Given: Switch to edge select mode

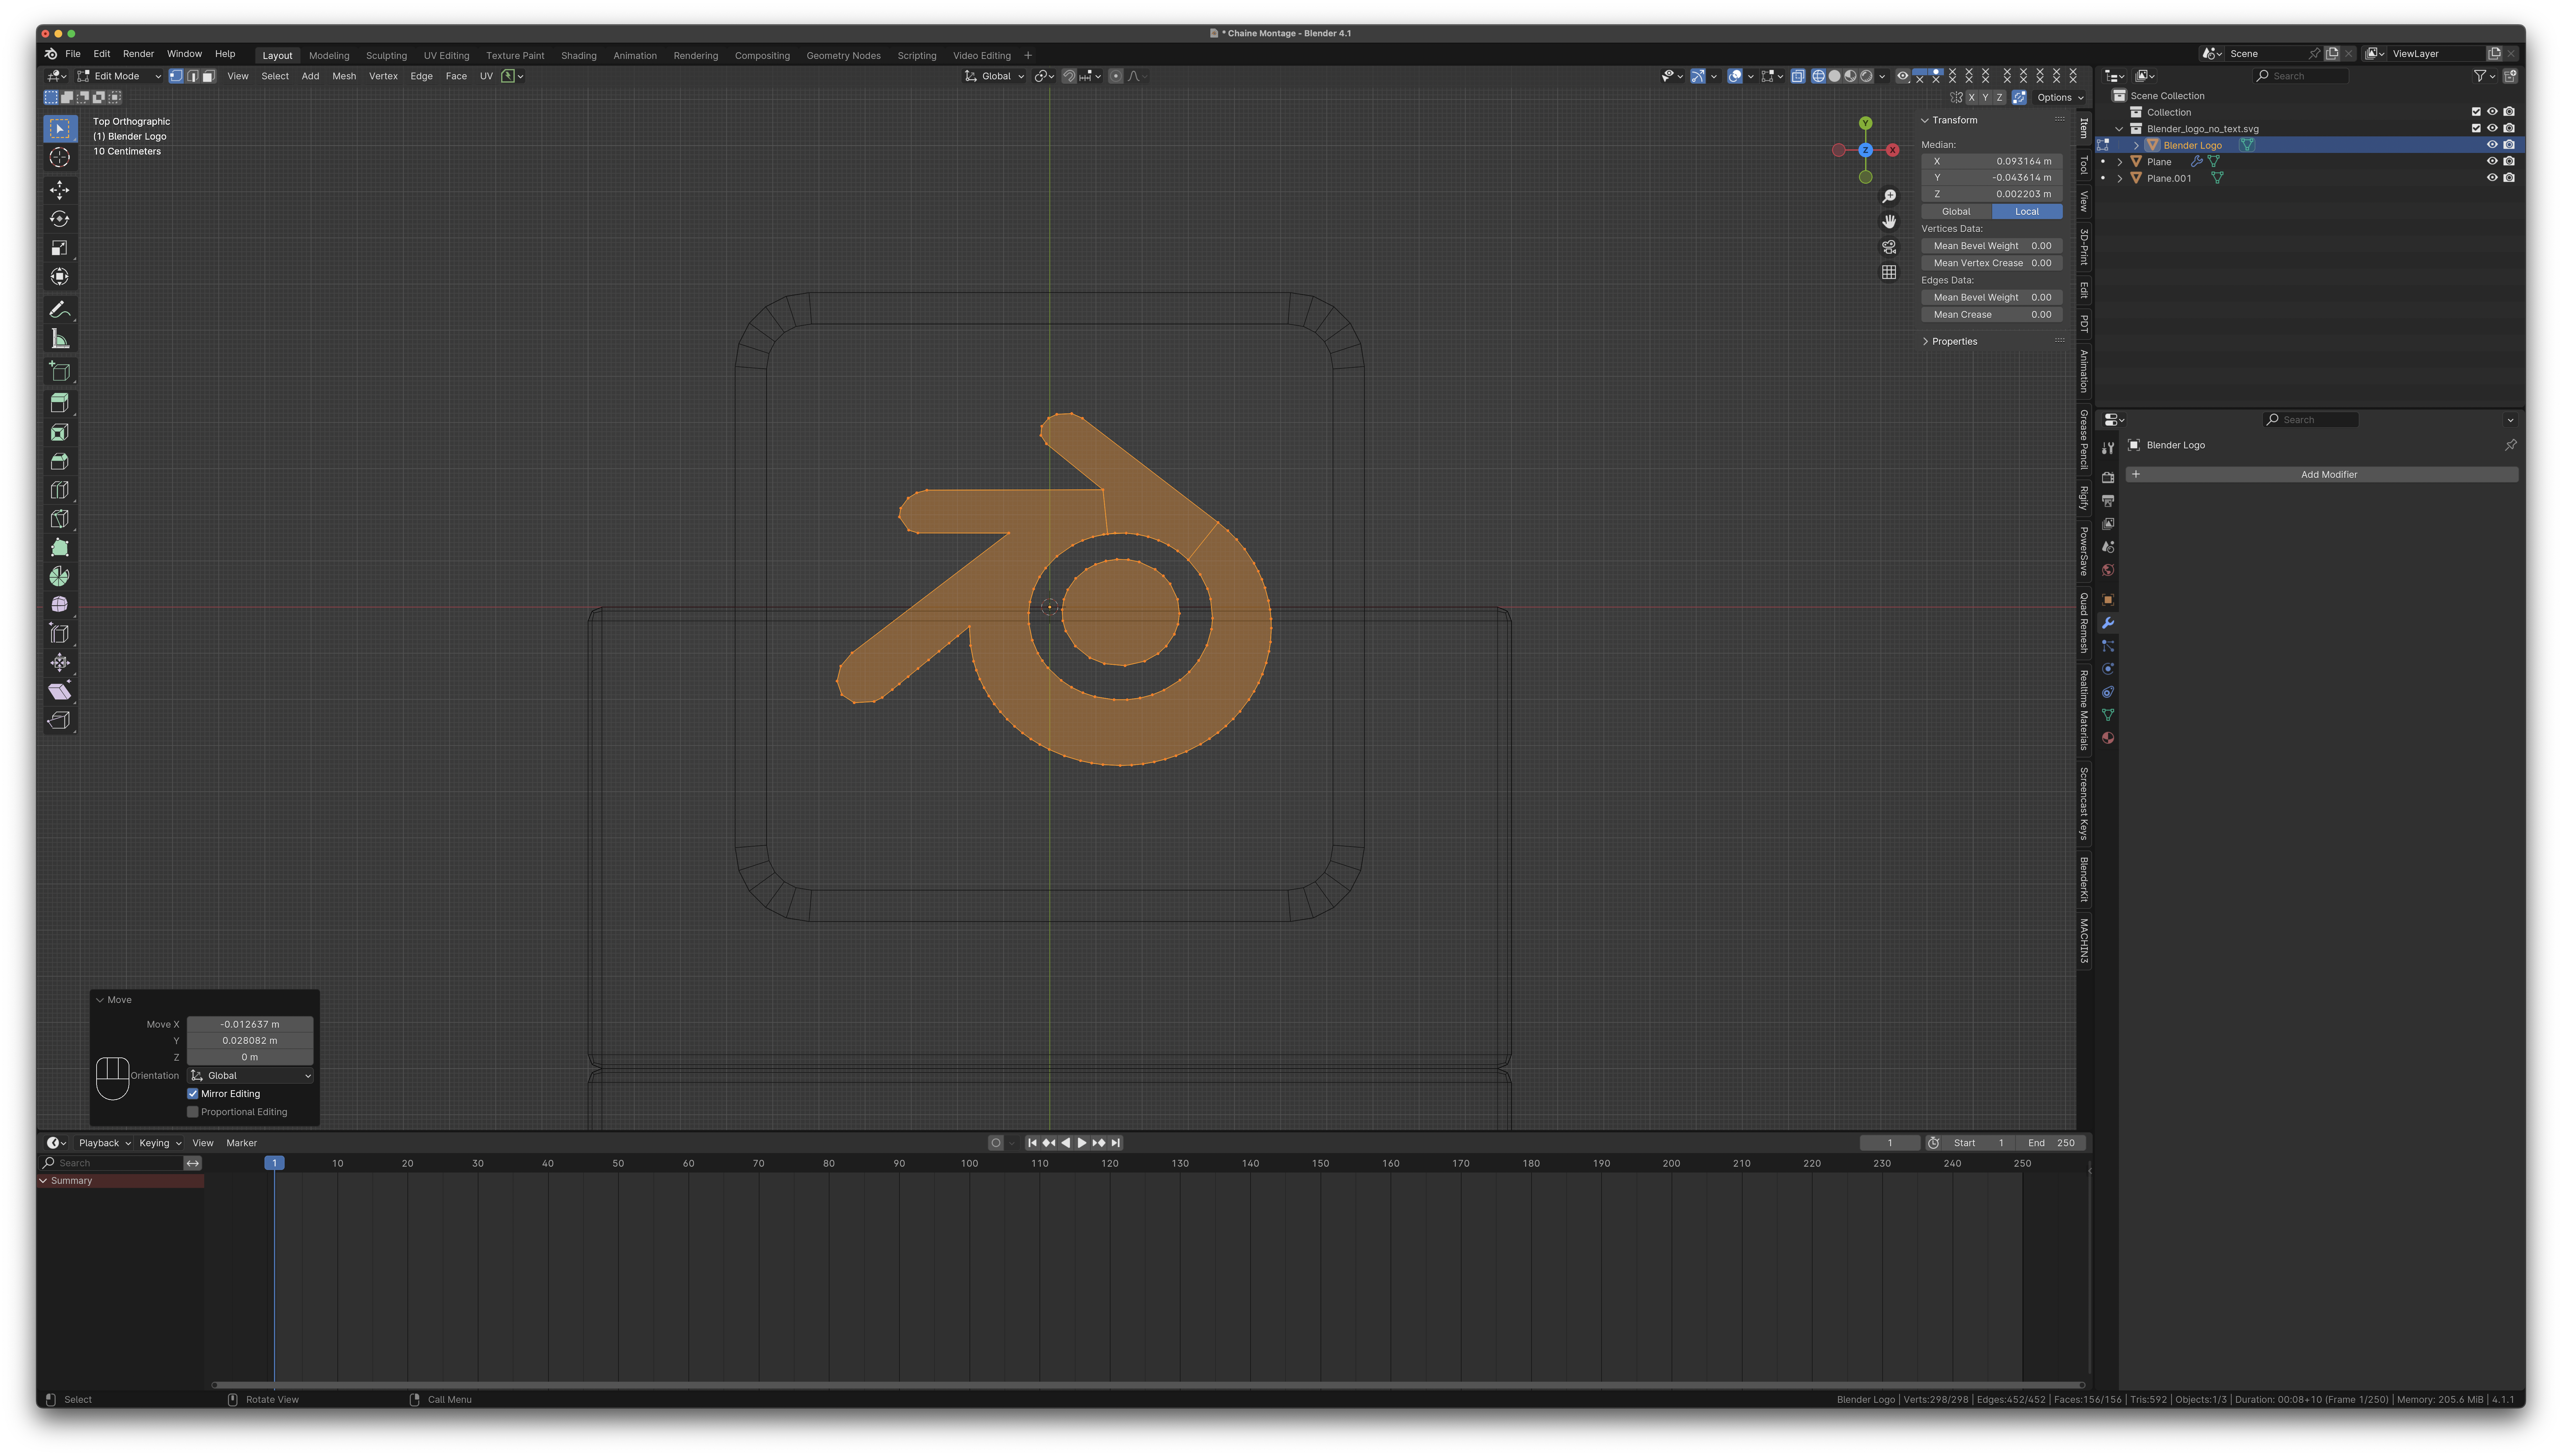Looking at the screenshot, I should click(x=192, y=76).
